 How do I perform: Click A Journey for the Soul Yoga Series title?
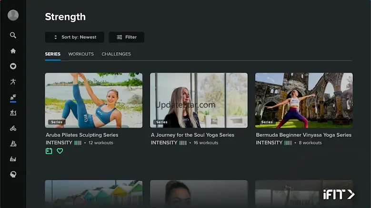pyautogui.click(x=192, y=135)
